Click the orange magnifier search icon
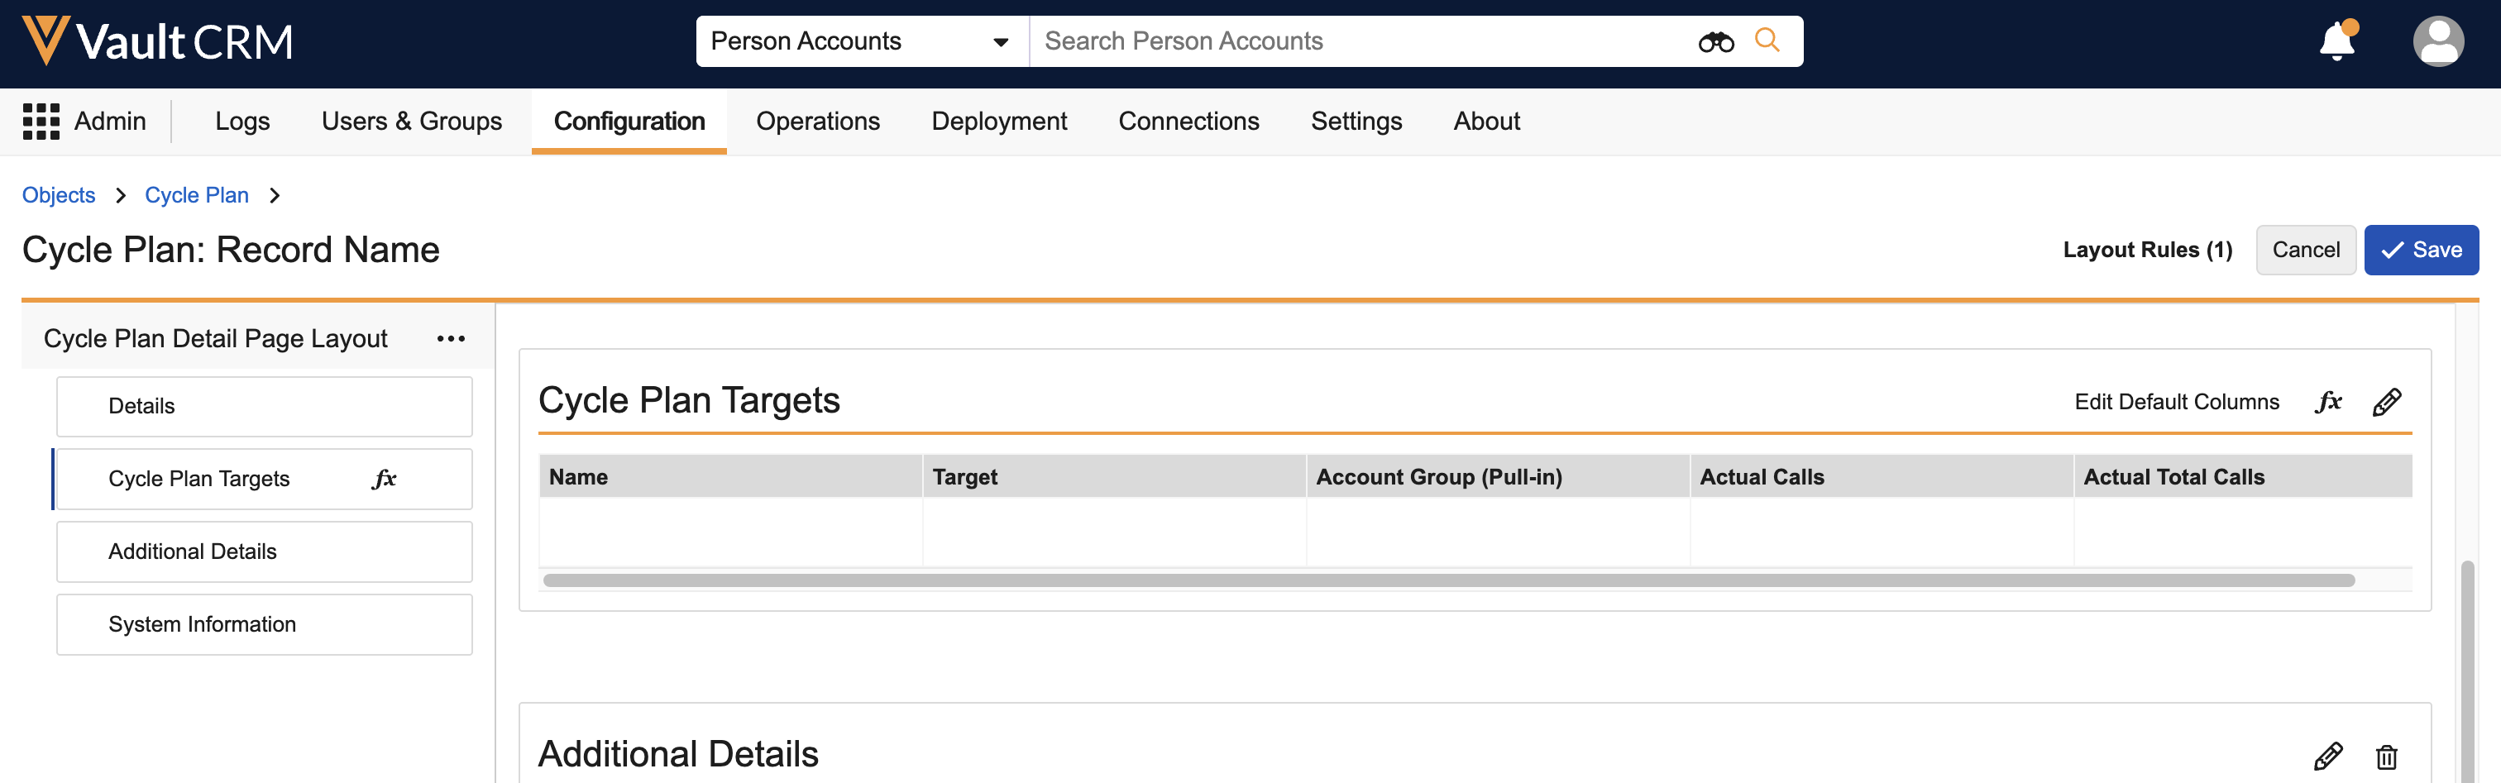The image size is (2501, 783). point(1767,41)
